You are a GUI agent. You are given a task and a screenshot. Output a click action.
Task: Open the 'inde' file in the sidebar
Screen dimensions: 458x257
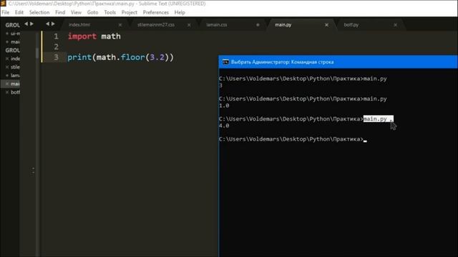tap(15, 59)
